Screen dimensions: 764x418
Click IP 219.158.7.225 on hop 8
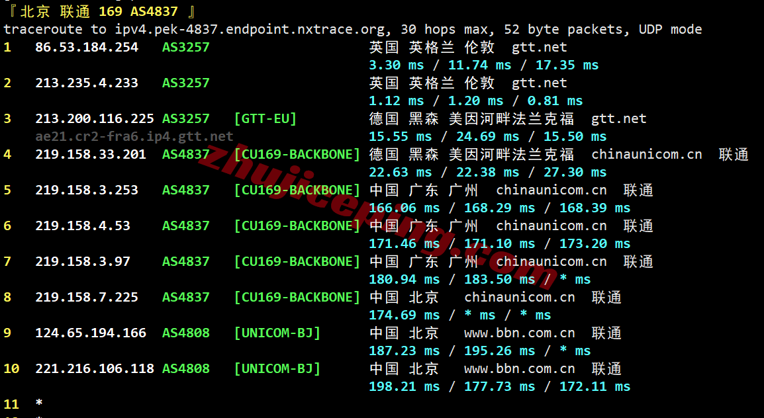(87, 297)
